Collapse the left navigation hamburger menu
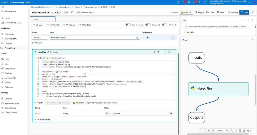This screenshot has width=257, height=135. point(3,7)
